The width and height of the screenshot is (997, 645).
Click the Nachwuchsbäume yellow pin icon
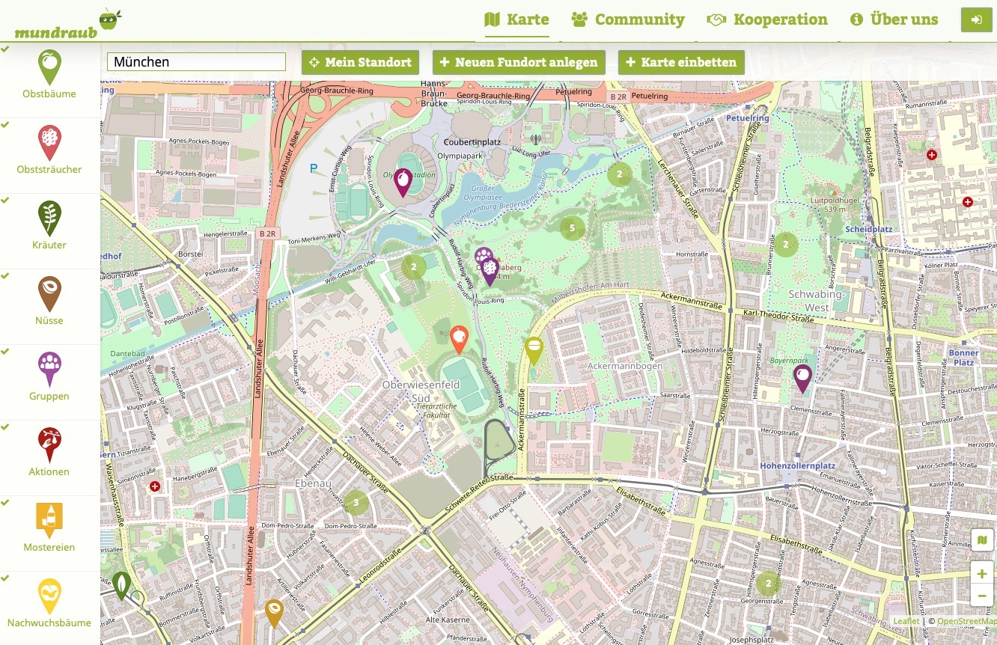pyautogui.click(x=49, y=596)
